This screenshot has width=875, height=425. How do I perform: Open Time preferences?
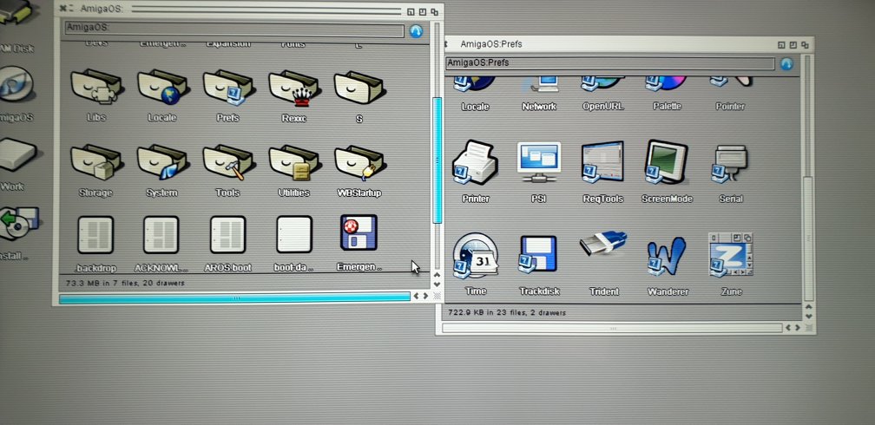point(475,256)
